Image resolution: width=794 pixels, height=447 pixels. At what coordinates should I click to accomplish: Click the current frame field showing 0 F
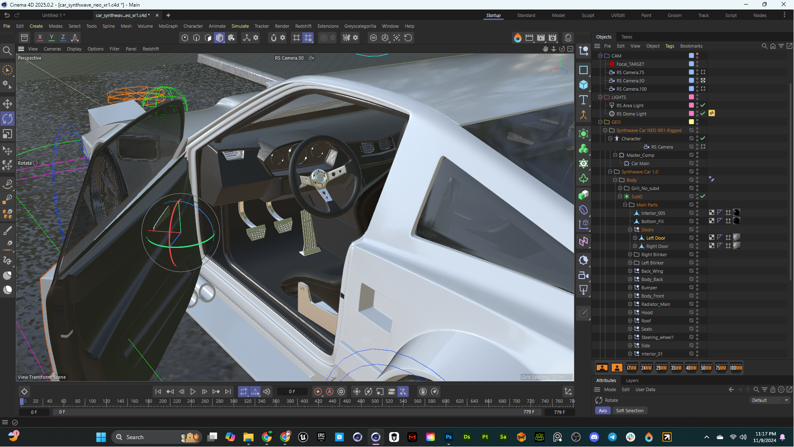(292, 392)
